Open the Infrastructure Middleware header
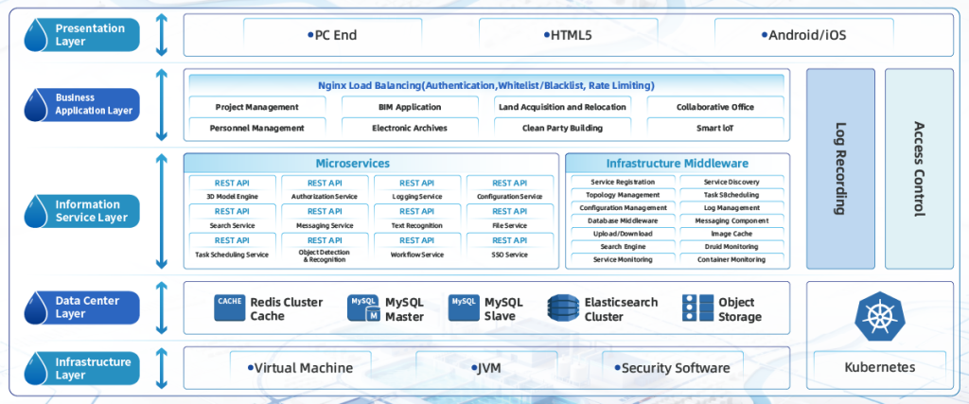This screenshot has height=404, width=969. (677, 164)
